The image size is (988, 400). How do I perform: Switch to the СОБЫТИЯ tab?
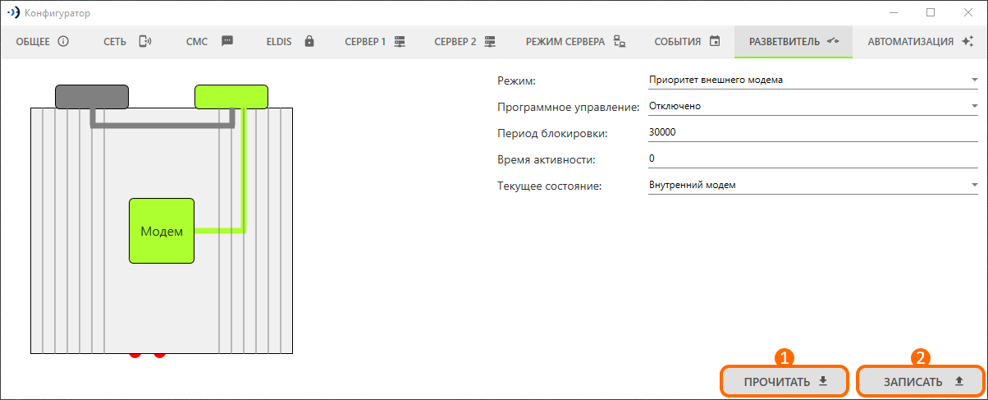[x=687, y=41]
